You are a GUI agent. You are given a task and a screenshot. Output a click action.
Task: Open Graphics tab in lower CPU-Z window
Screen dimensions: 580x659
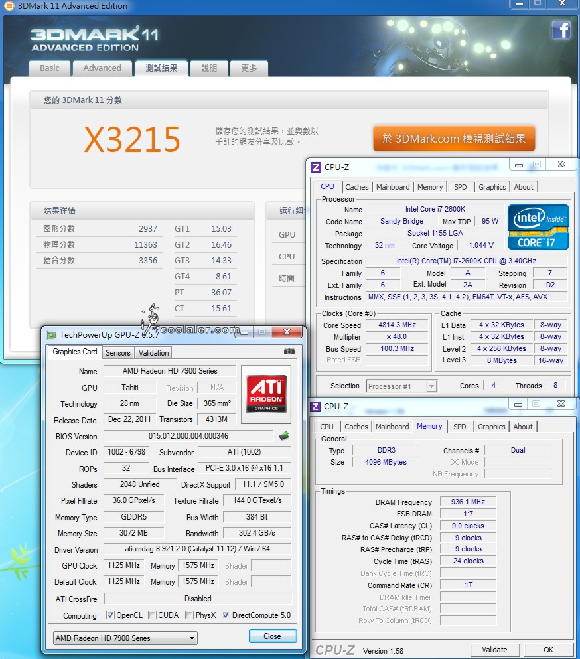491,427
